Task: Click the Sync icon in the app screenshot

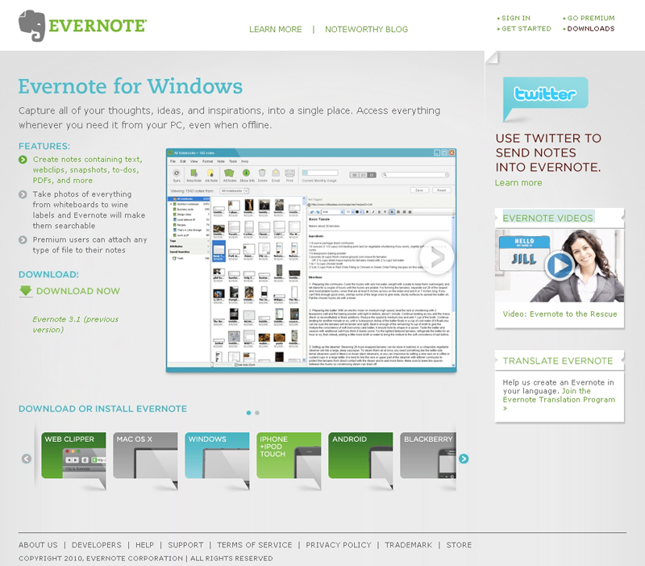Action: pos(177,173)
